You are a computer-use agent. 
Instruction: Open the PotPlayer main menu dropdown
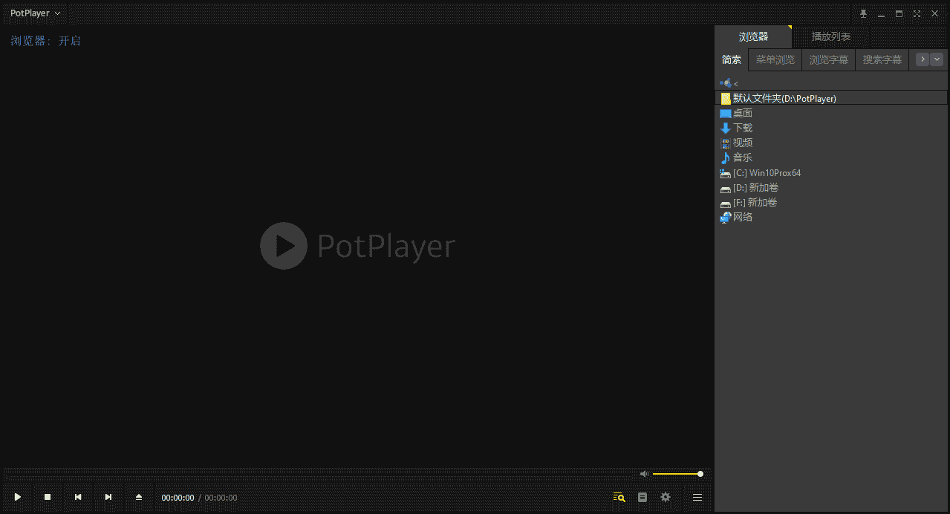[x=35, y=13]
